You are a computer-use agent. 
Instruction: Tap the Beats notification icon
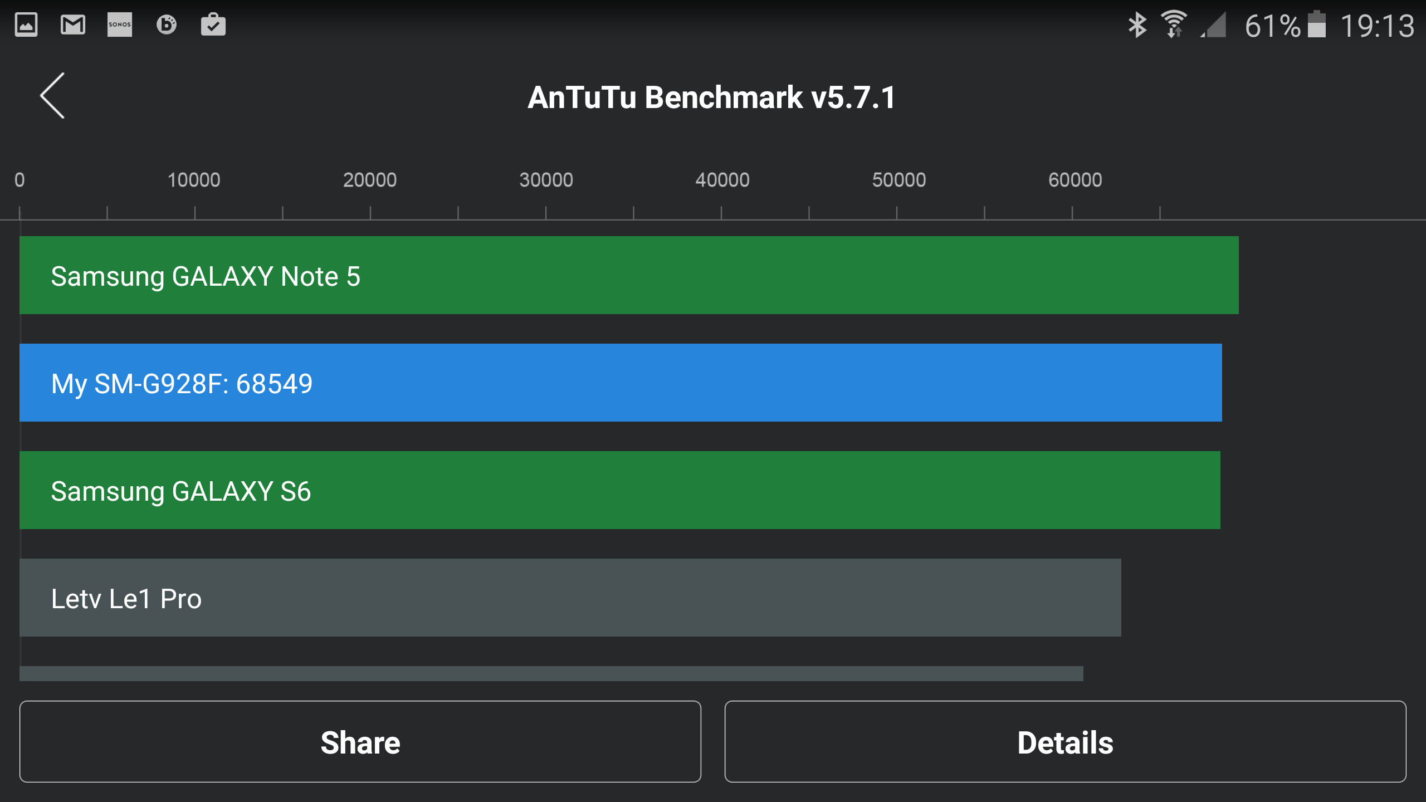click(167, 25)
